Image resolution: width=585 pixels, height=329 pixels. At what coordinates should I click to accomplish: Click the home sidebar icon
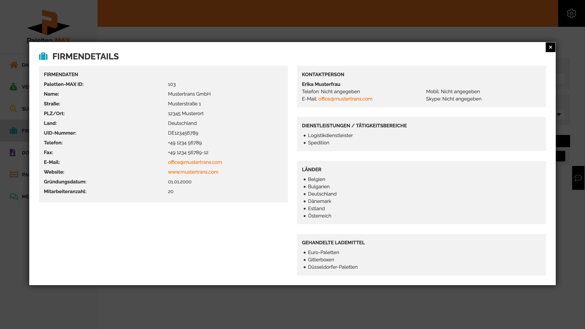(x=14, y=65)
